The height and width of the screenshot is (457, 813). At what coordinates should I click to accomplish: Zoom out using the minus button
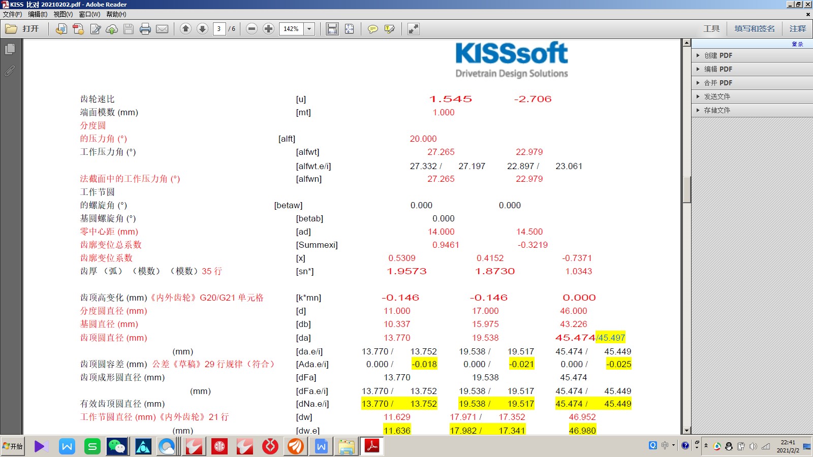[x=252, y=29]
